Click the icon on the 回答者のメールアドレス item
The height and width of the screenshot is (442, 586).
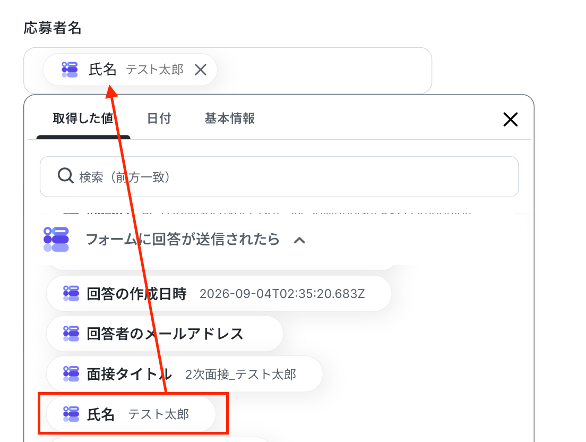click(71, 334)
